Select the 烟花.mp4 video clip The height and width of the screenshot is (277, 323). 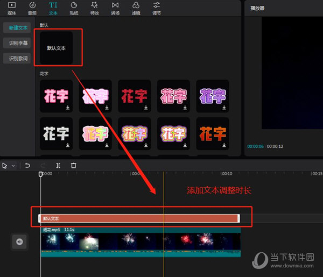(x=141, y=242)
